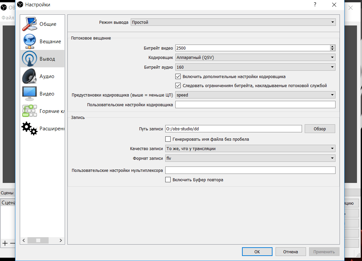Open the Режим вывода dropdown
Screen dimensions: 362x261
(x=233, y=22)
